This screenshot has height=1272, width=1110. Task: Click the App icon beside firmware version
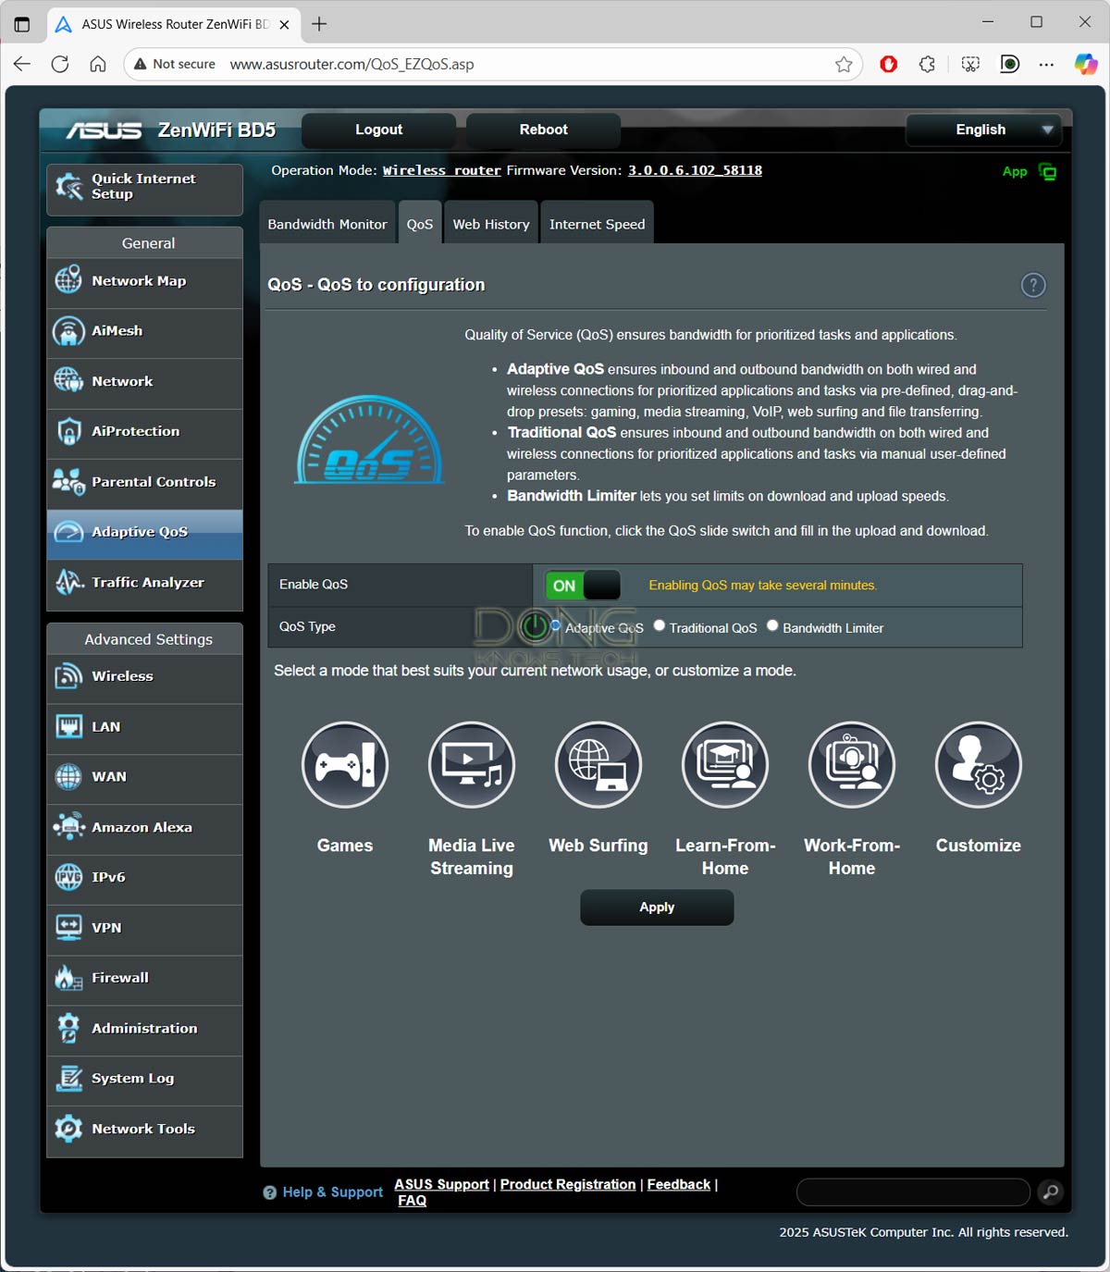1047,171
